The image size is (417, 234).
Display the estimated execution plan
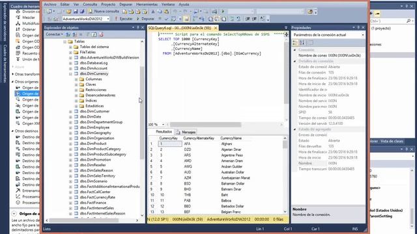(173, 19)
